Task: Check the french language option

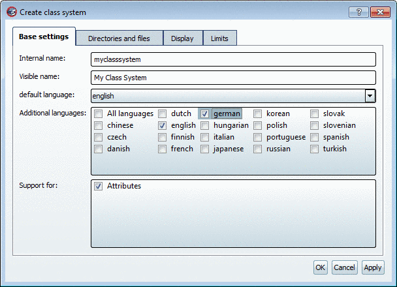Action: pyautogui.click(x=163, y=149)
